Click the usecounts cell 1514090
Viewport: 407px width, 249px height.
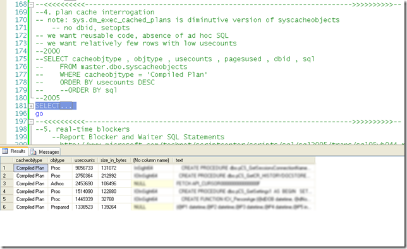point(84,191)
